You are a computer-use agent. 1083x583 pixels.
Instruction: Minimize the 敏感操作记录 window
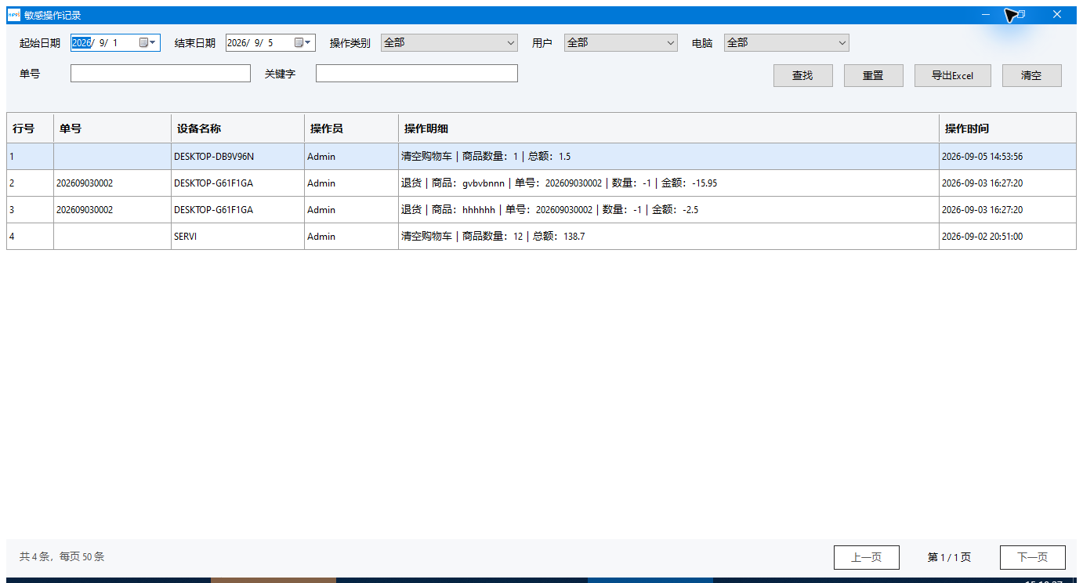[x=986, y=15]
